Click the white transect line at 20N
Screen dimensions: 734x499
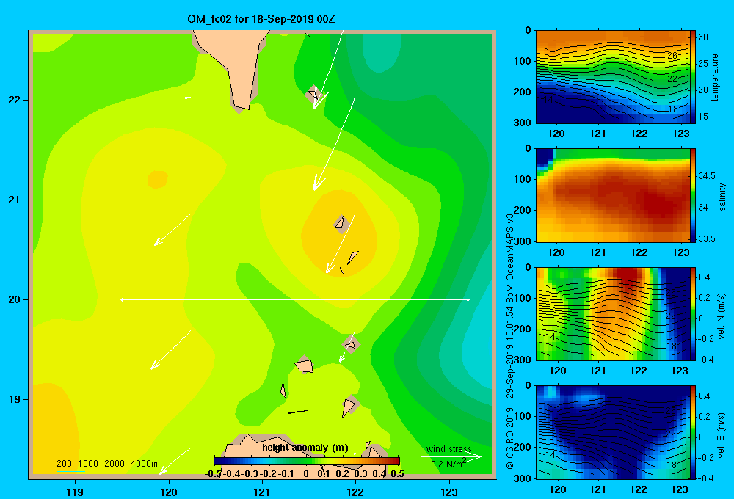(295, 299)
